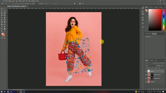166x93 pixels.
Task: Select the Eyedropper tool
Action: (x=2, y=15)
